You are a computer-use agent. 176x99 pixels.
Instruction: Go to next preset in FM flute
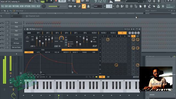[134, 29]
